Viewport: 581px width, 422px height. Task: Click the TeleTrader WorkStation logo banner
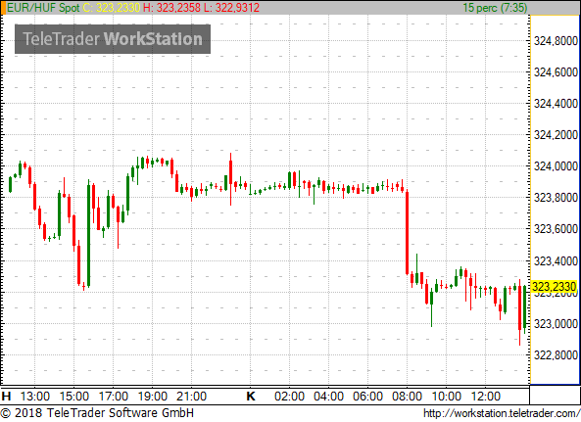click(113, 39)
